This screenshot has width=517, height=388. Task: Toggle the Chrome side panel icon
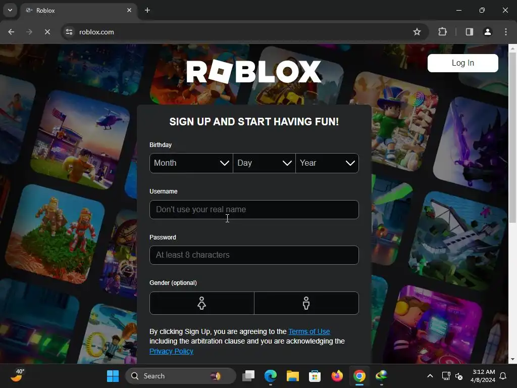(469, 32)
